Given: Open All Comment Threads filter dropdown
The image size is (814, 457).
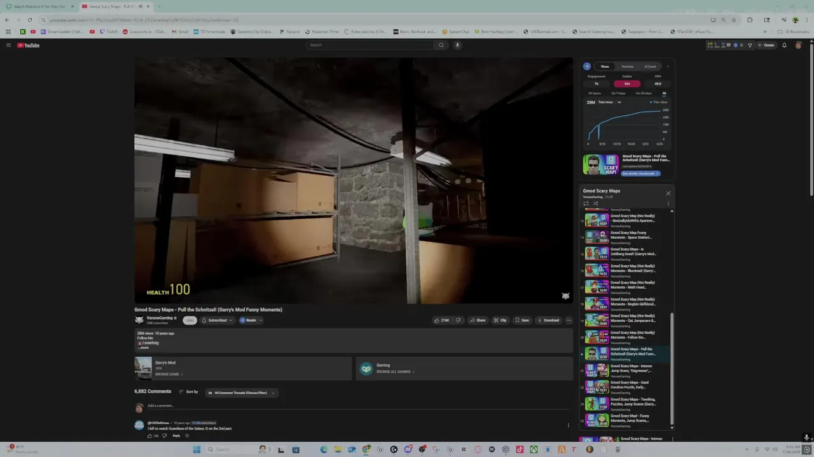Looking at the screenshot, I should click(241, 392).
